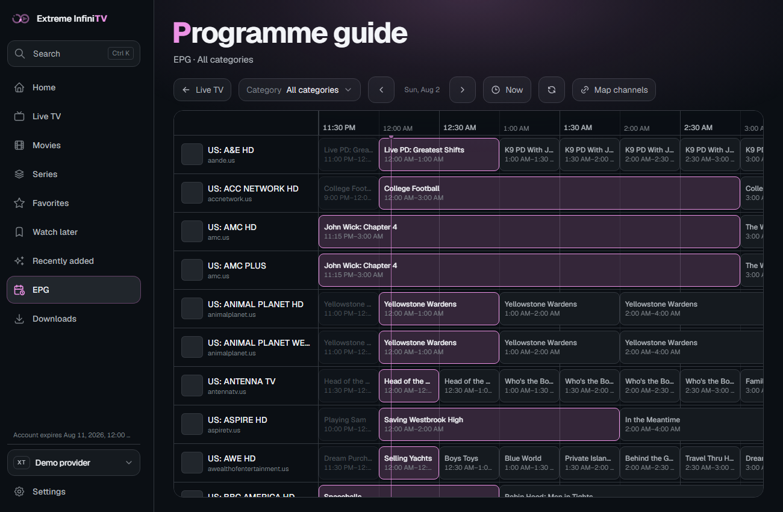
Task: Refresh the guide with the reload icon
Action: [552, 90]
